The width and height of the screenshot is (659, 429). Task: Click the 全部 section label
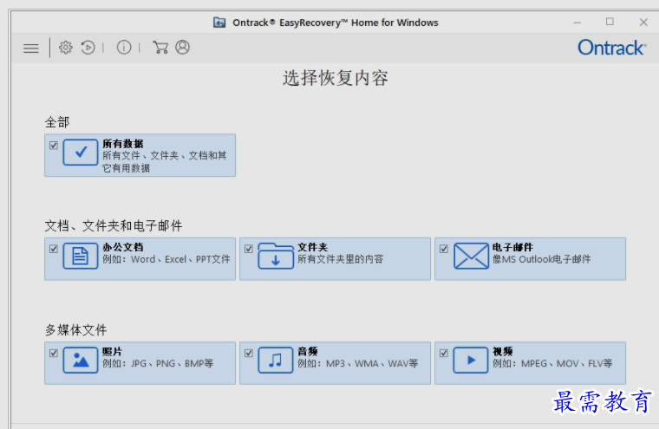(x=57, y=122)
